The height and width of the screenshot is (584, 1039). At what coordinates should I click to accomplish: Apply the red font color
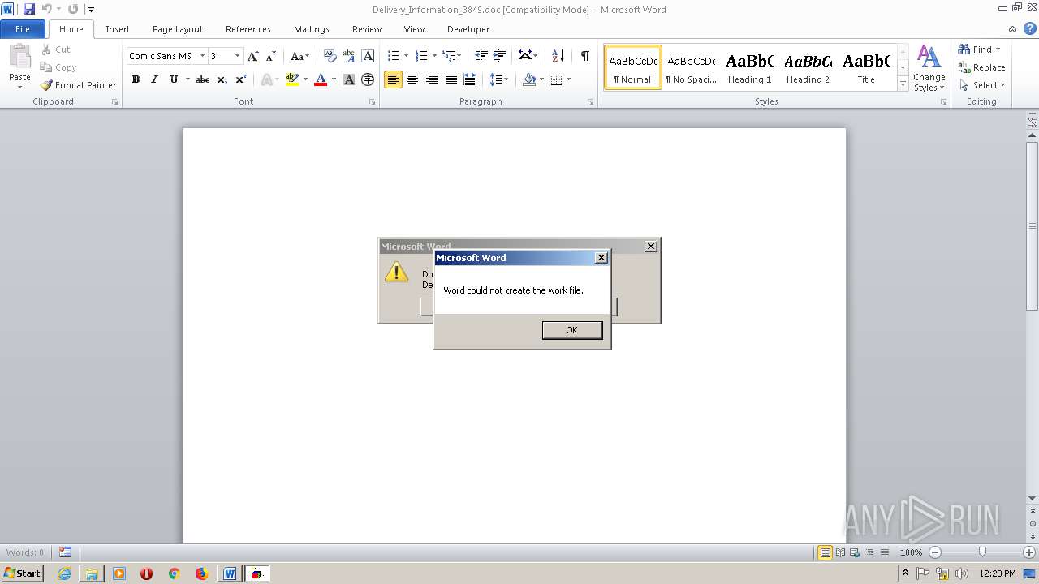(321, 79)
